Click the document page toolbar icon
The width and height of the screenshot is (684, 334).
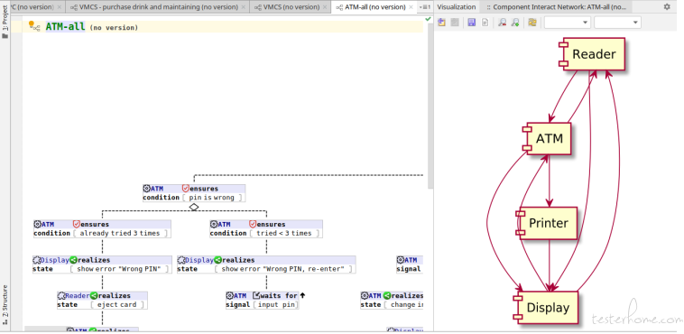pyautogui.click(x=485, y=23)
